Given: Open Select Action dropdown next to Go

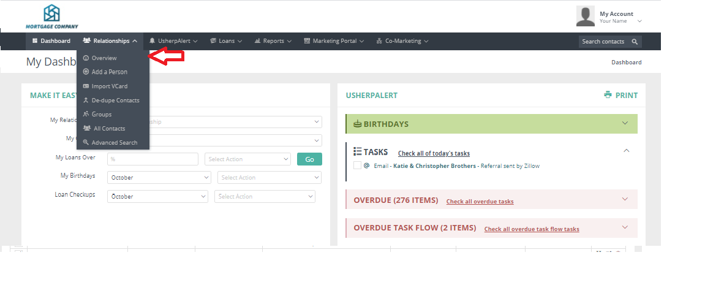Looking at the screenshot, I should (x=247, y=159).
